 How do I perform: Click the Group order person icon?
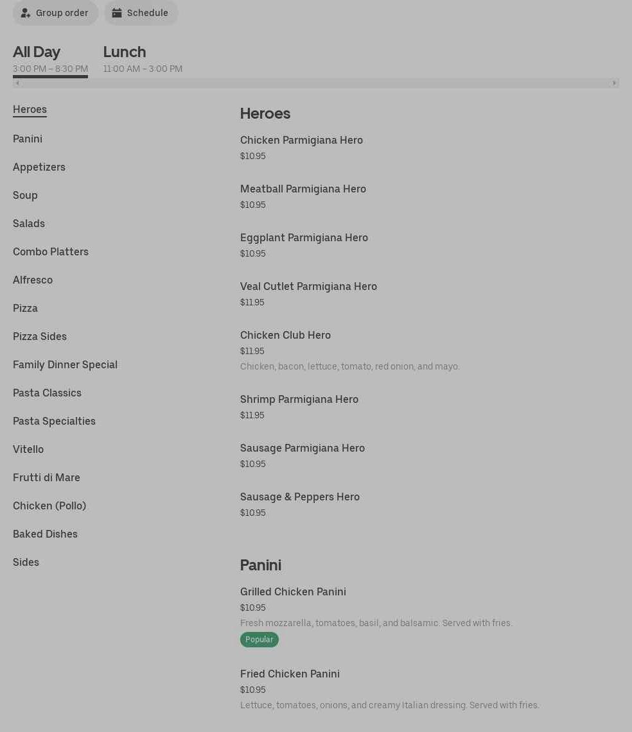pyautogui.click(x=26, y=13)
